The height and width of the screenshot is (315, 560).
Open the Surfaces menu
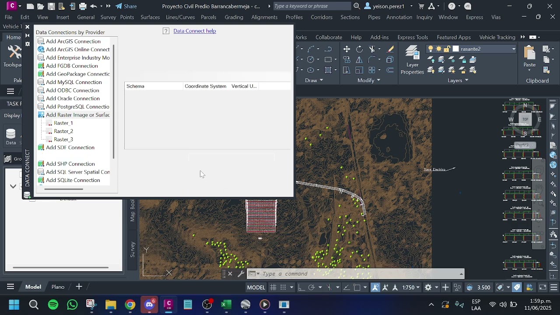point(150,17)
